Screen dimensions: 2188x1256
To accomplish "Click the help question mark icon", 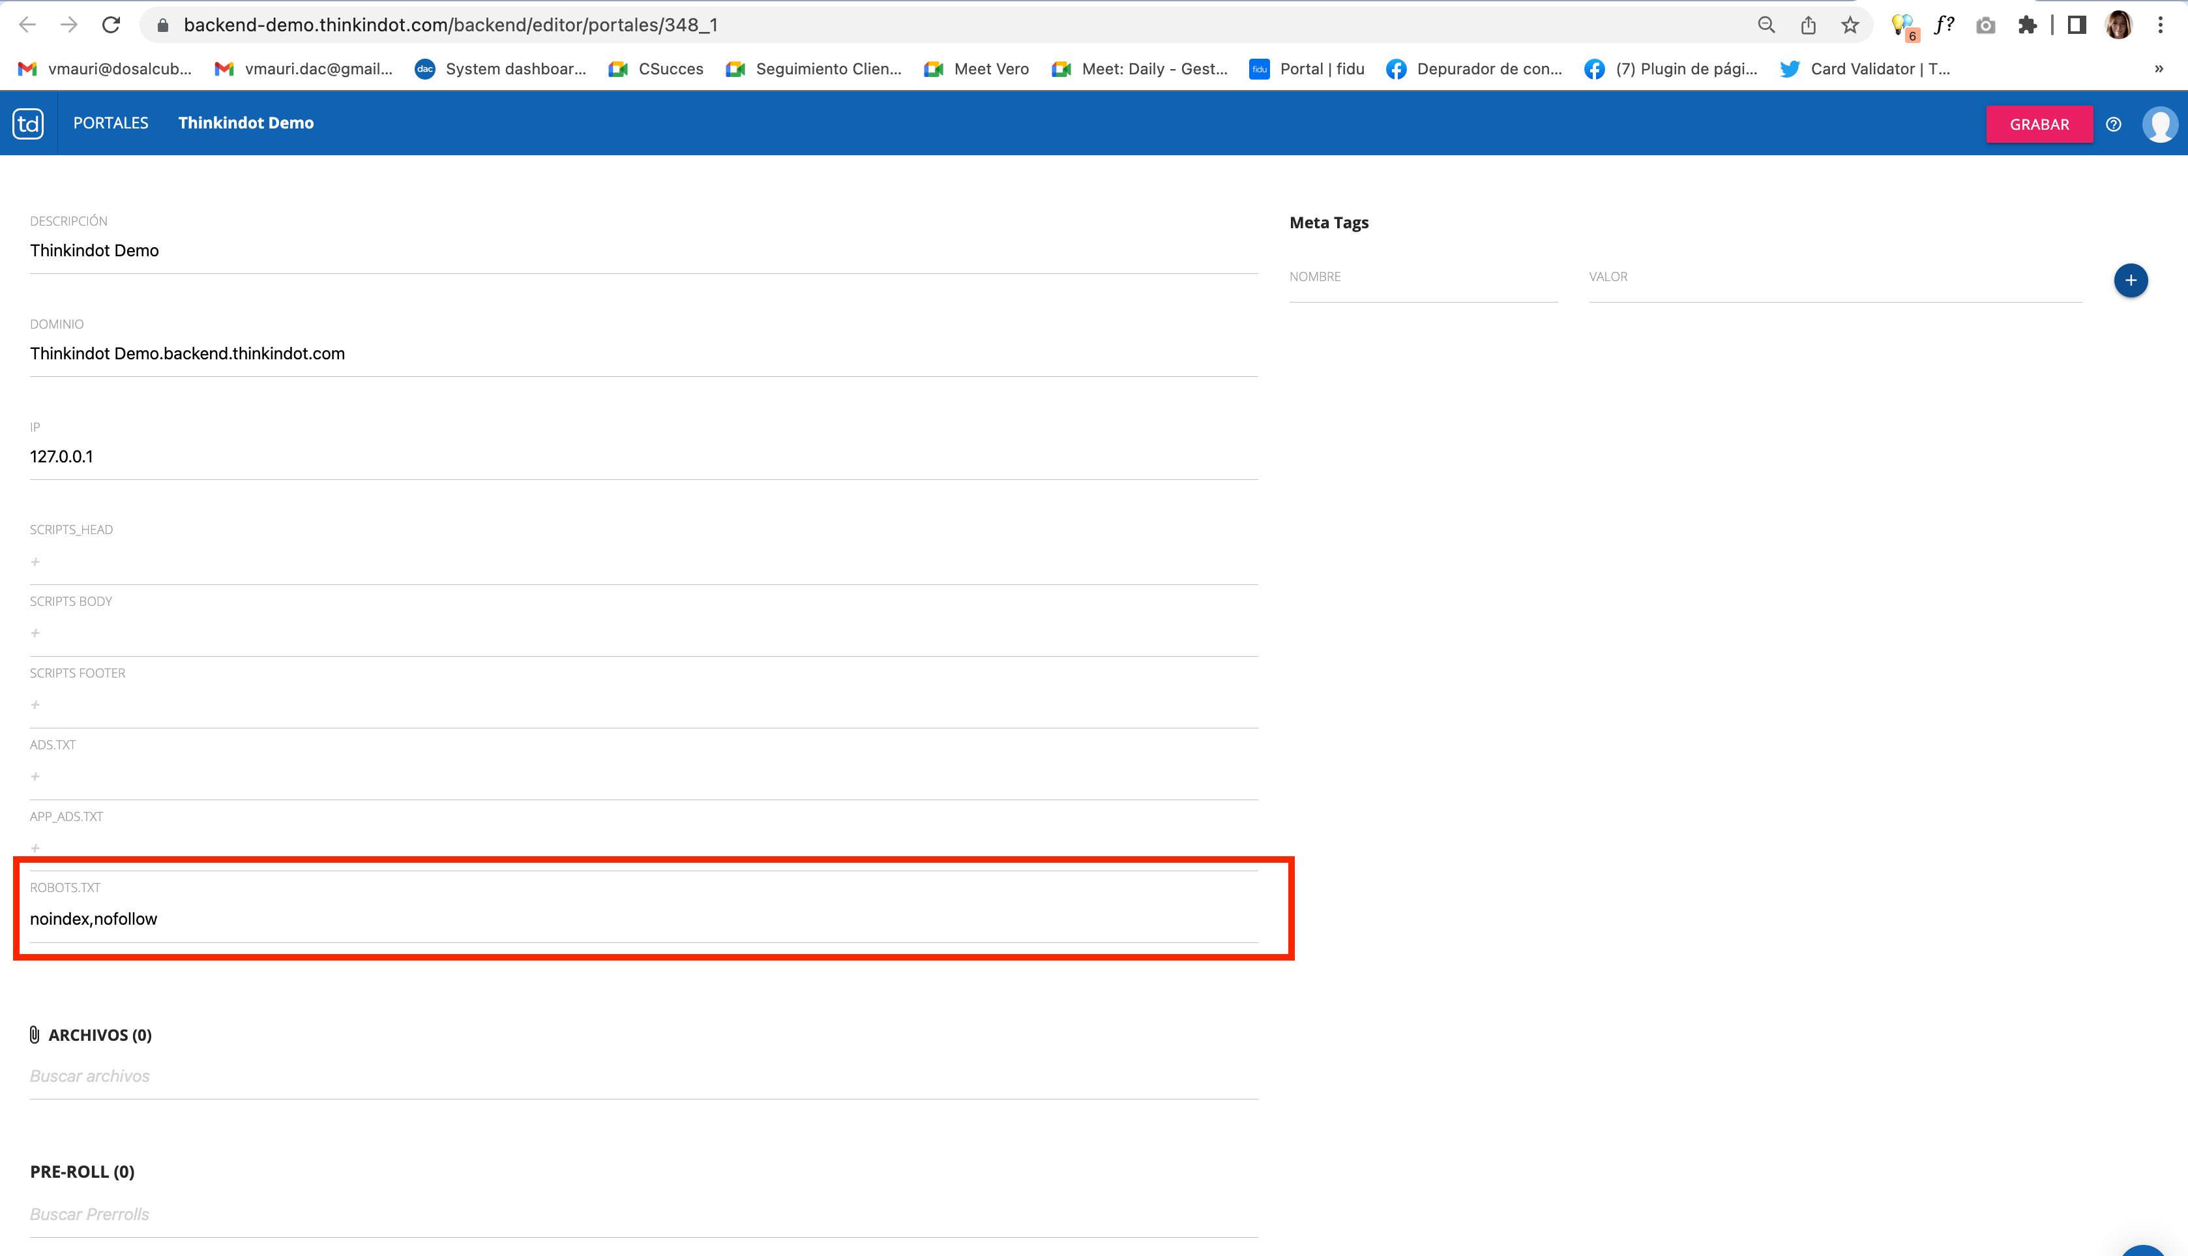I will (2113, 124).
